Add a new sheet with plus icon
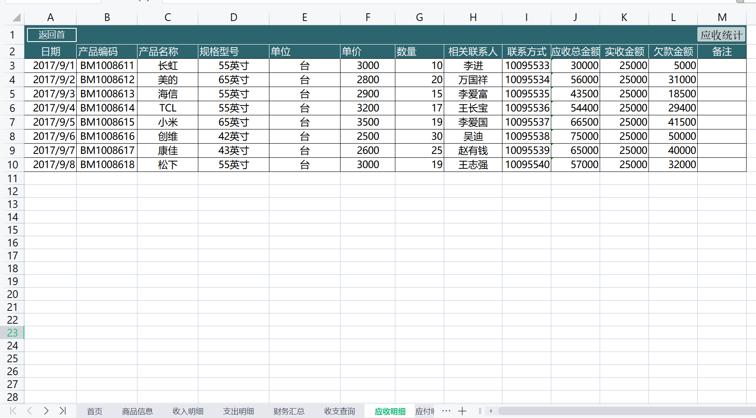756x418 pixels. point(462,411)
